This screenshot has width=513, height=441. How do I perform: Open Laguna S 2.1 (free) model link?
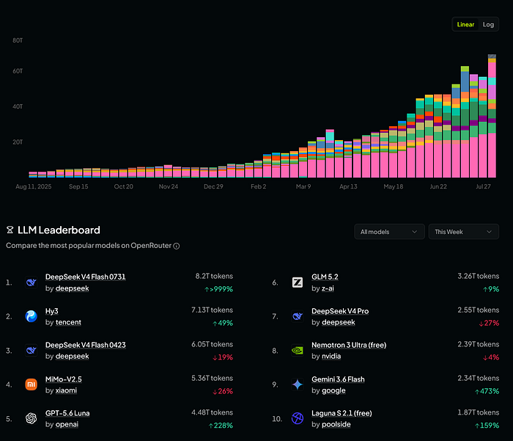click(x=342, y=413)
